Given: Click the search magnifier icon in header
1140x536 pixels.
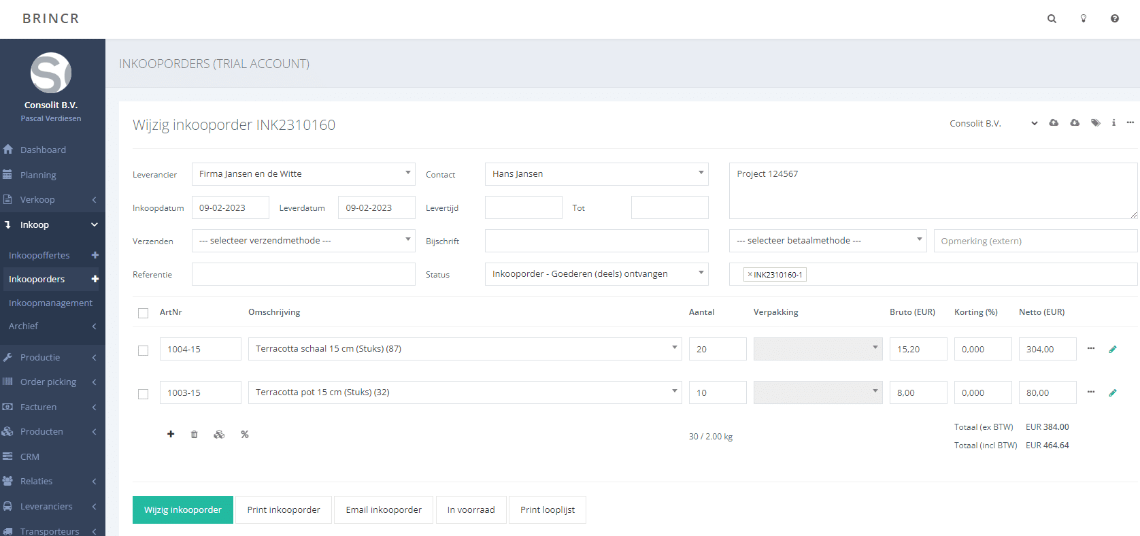Looking at the screenshot, I should [x=1052, y=19].
